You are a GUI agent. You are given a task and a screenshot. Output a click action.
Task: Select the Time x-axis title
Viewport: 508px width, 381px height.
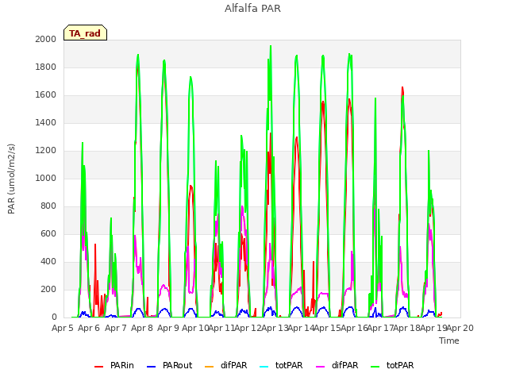[449, 341]
